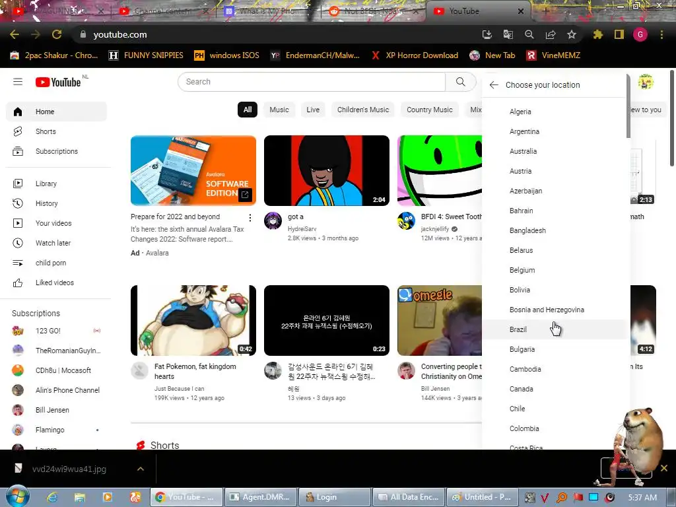Open the account avatar menu
Screen dimensions: 676x507
click(x=646, y=81)
